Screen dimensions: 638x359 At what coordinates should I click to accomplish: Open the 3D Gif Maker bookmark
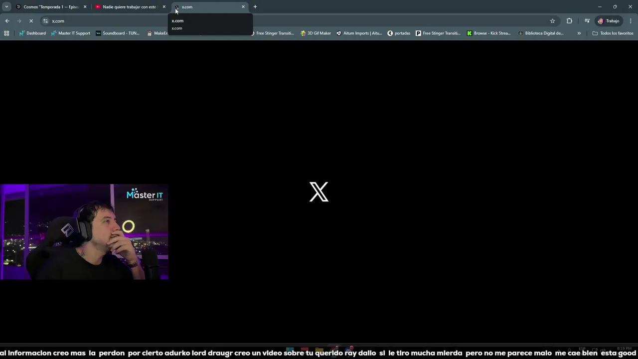(316, 33)
